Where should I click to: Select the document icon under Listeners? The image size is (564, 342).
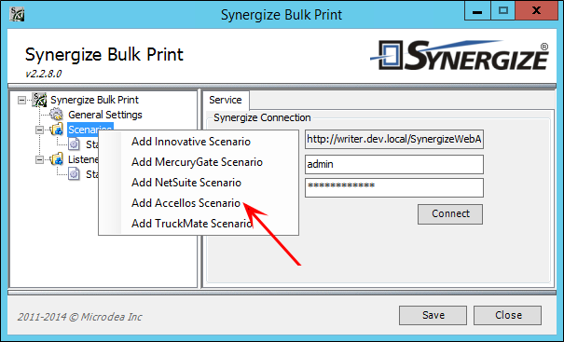pos(74,174)
